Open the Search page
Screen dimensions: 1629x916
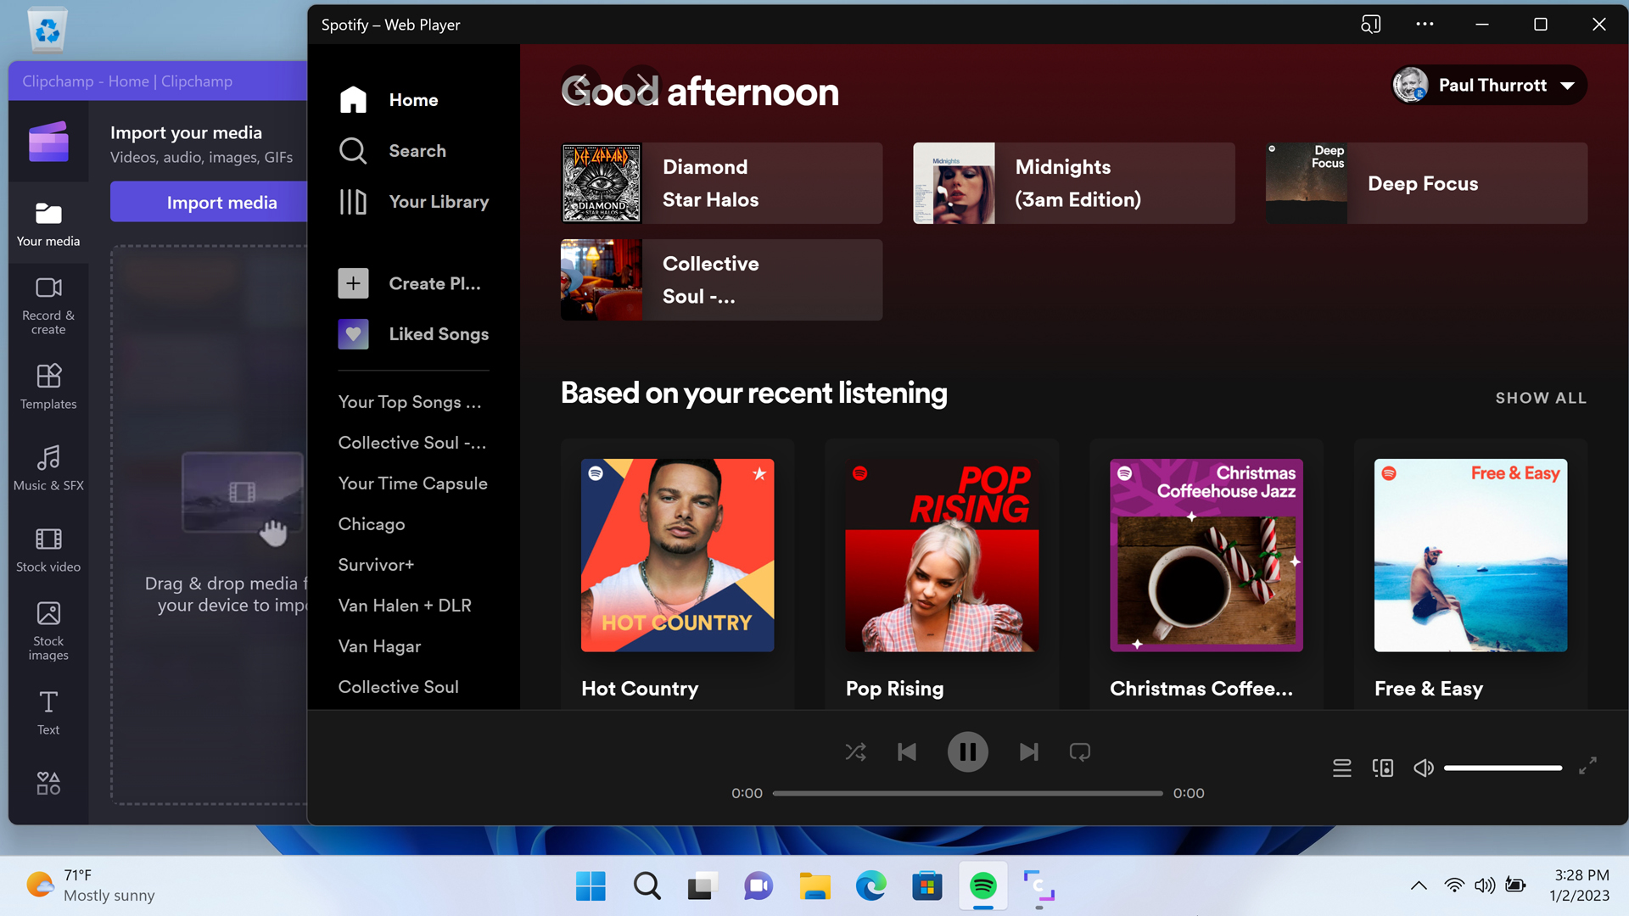click(x=416, y=151)
